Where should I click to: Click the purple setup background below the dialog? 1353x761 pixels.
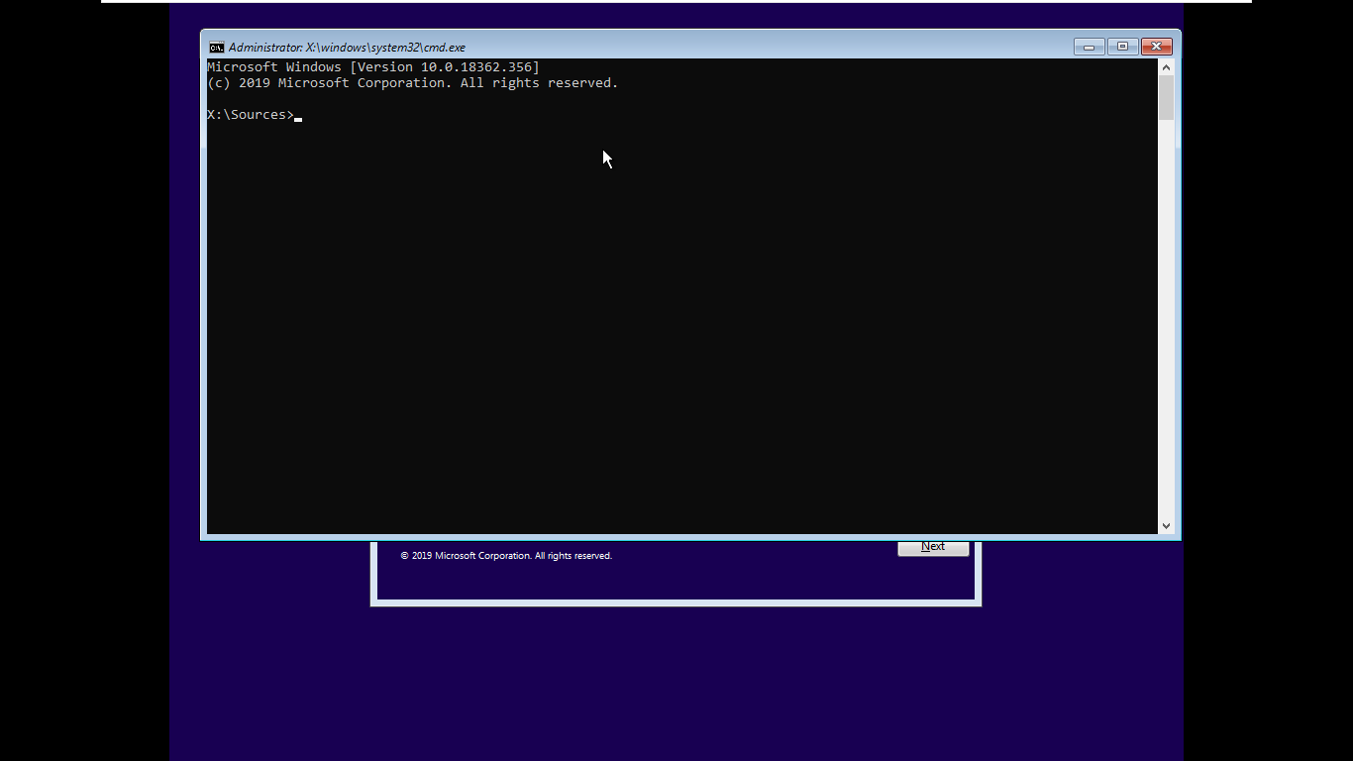tap(676, 684)
